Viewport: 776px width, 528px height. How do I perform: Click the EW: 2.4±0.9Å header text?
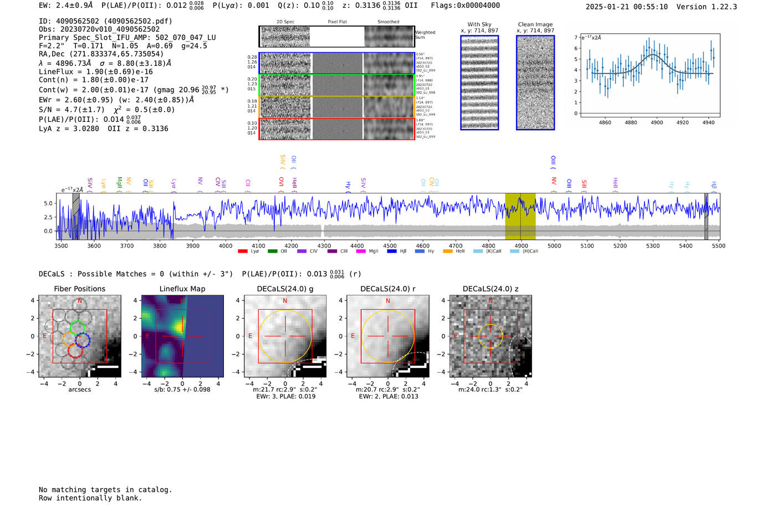tap(66, 6)
